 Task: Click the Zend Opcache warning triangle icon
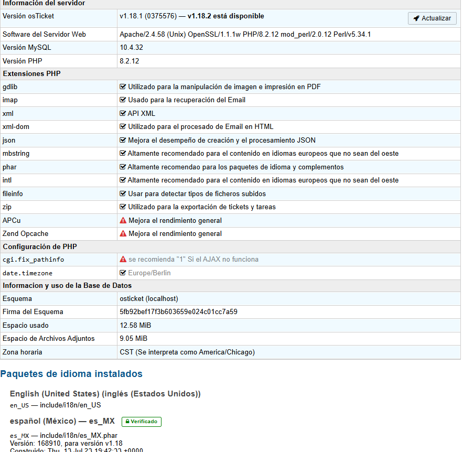tap(123, 234)
